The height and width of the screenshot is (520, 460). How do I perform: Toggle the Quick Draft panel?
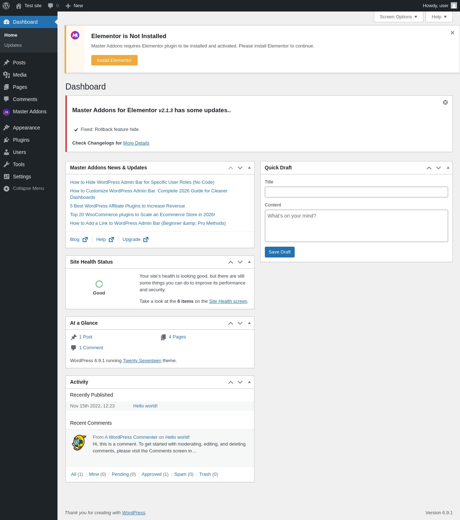pyautogui.click(x=448, y=168)
